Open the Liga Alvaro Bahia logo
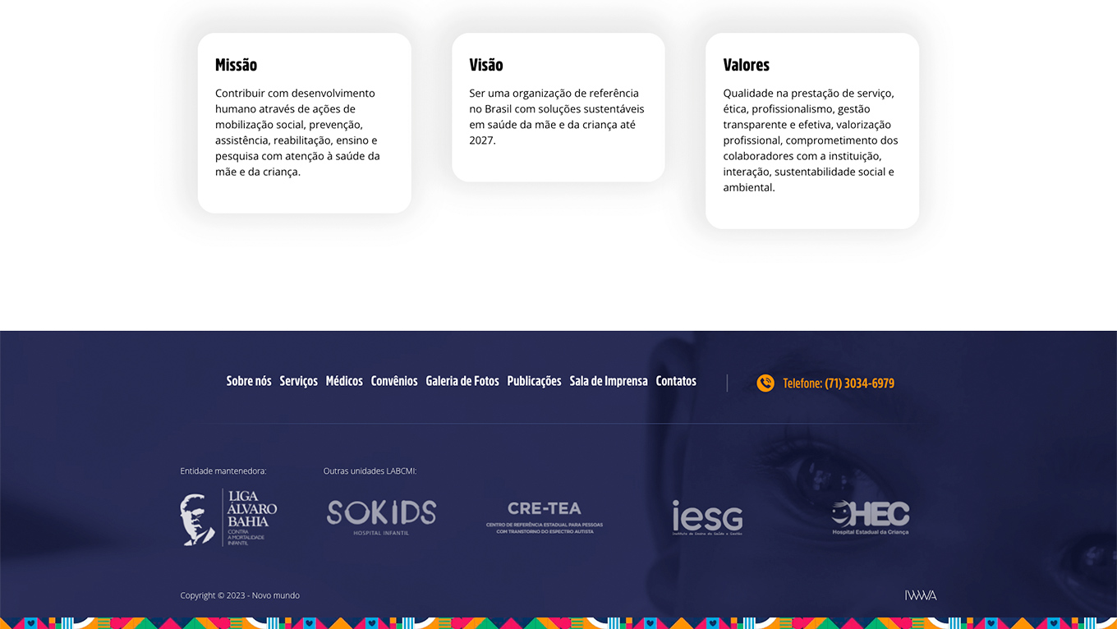The image size is (1117, 629). tap(228, 517)
